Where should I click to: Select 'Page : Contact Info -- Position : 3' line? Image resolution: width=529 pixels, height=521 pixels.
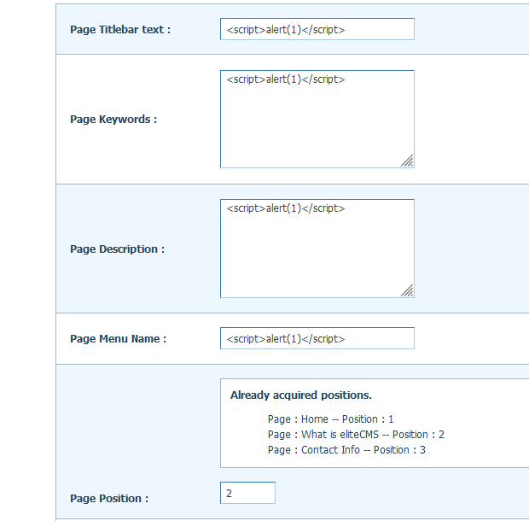click(x=346, y=450)
